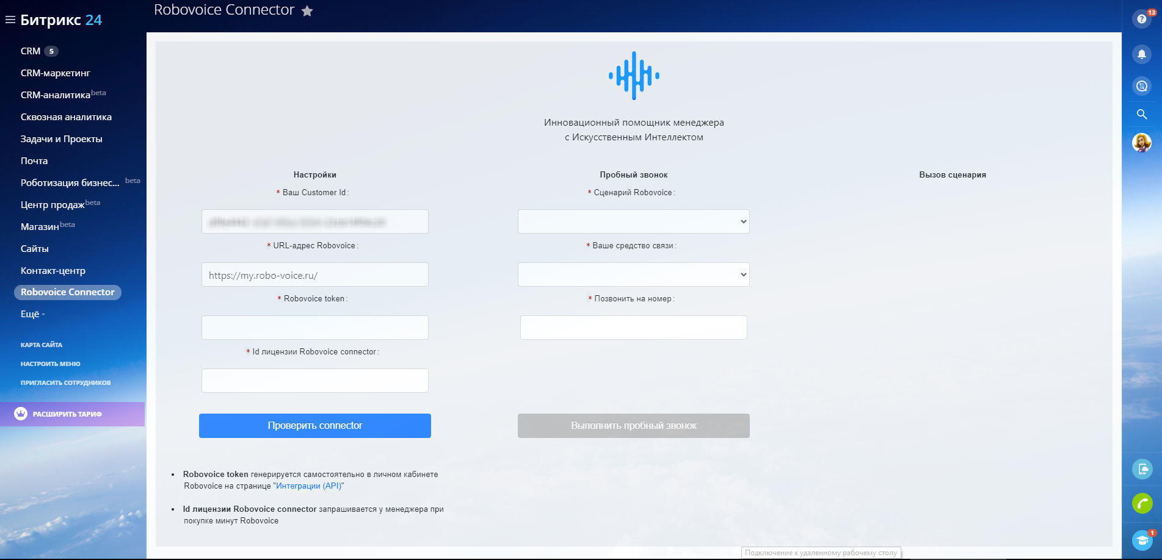Open CRM-аналитика section

56,95
